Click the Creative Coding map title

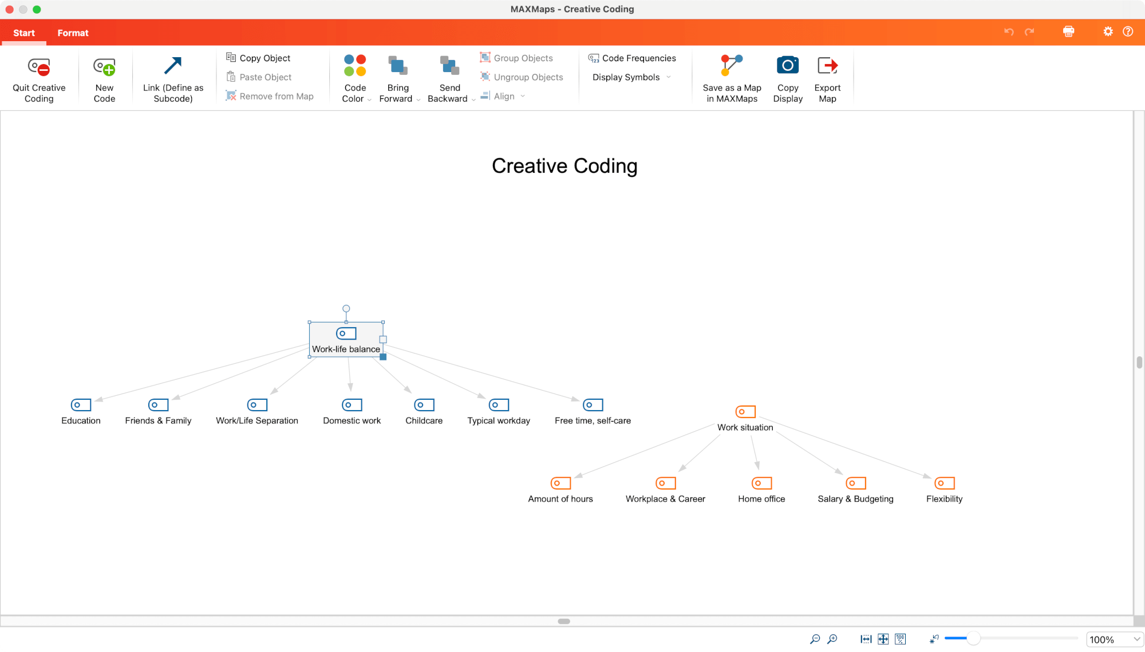click(564, 166)
